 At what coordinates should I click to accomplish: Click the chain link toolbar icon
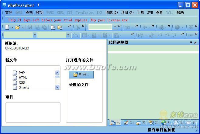click(191, 35)
